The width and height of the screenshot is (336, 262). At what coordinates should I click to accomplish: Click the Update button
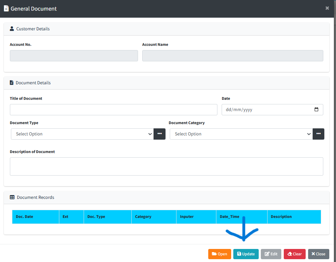point(246,254)
